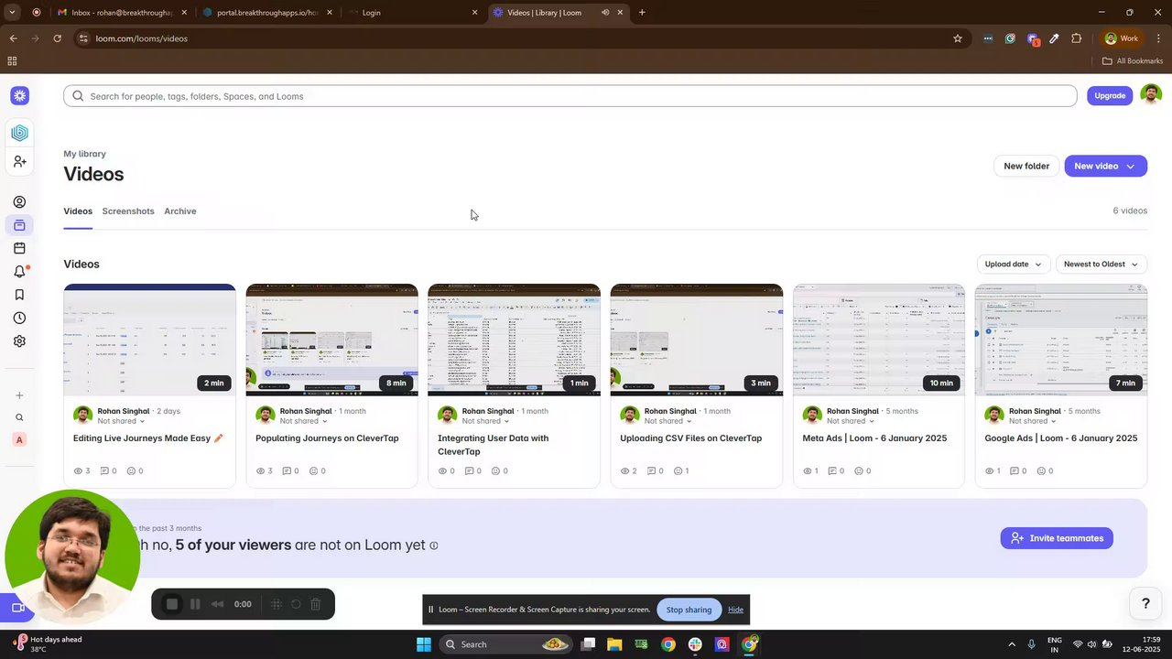Select the library icon in sidebar
The image size is (1172, 659).
click(x=19, y=225)
